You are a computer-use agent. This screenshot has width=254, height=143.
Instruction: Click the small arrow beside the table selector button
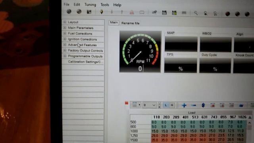[139, 105]
